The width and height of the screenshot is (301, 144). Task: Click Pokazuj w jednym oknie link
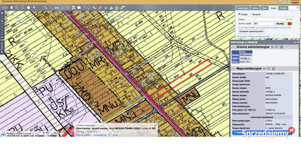[259, 36]
